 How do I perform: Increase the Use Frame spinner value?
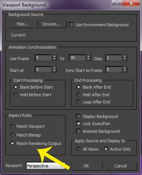[x=55, y=56]
